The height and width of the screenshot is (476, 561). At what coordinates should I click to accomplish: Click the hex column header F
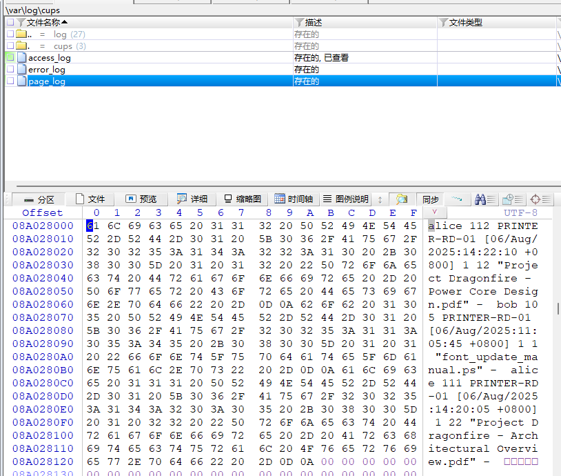(x=414, y=212)
